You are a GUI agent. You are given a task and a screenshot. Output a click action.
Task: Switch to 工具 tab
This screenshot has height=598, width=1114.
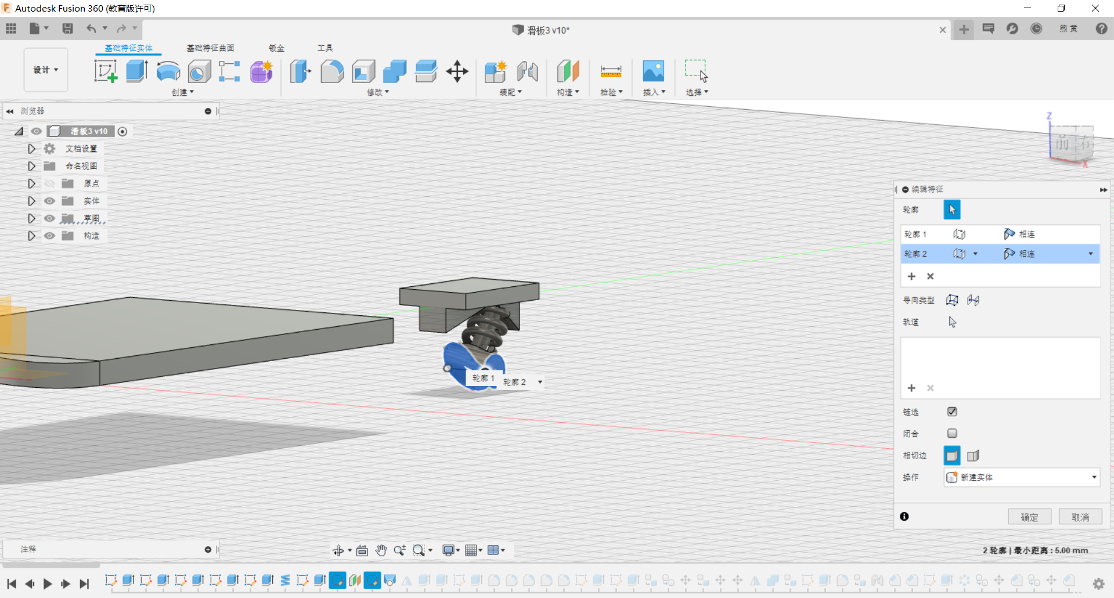click(325, 48)
